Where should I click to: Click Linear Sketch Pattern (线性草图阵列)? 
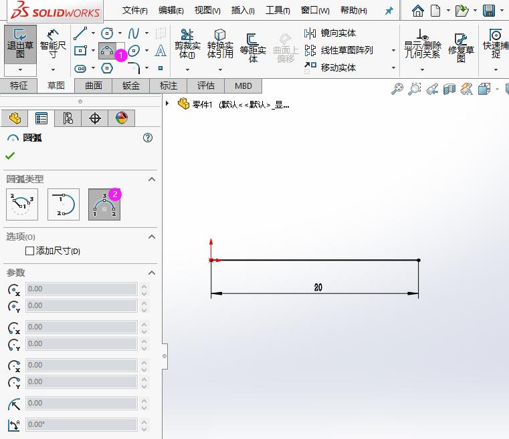(x=338, y=50)
